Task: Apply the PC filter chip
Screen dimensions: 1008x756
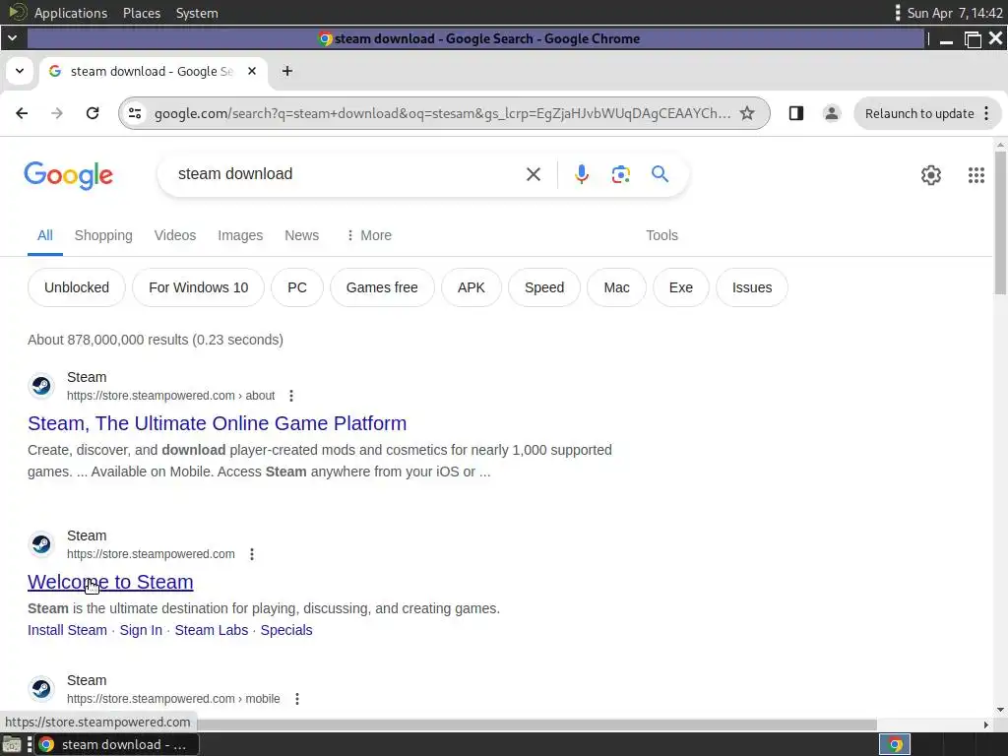Action: point(297,287)
